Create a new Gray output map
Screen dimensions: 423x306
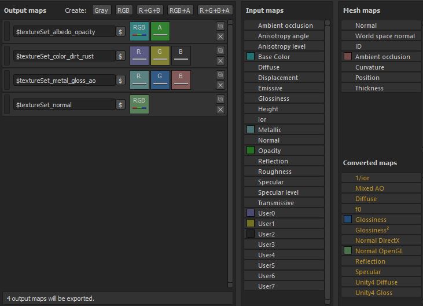pyautogui.click(x=101, y=10)
